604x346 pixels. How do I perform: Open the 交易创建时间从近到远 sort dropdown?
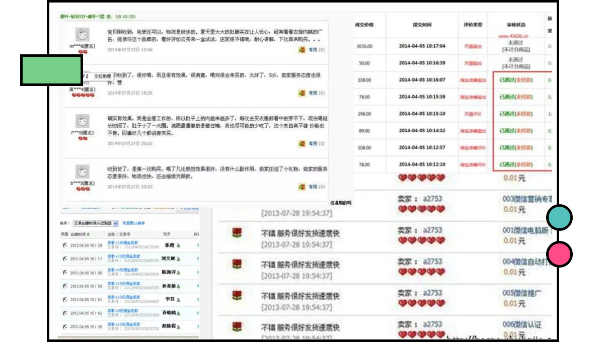pos(95,223)
